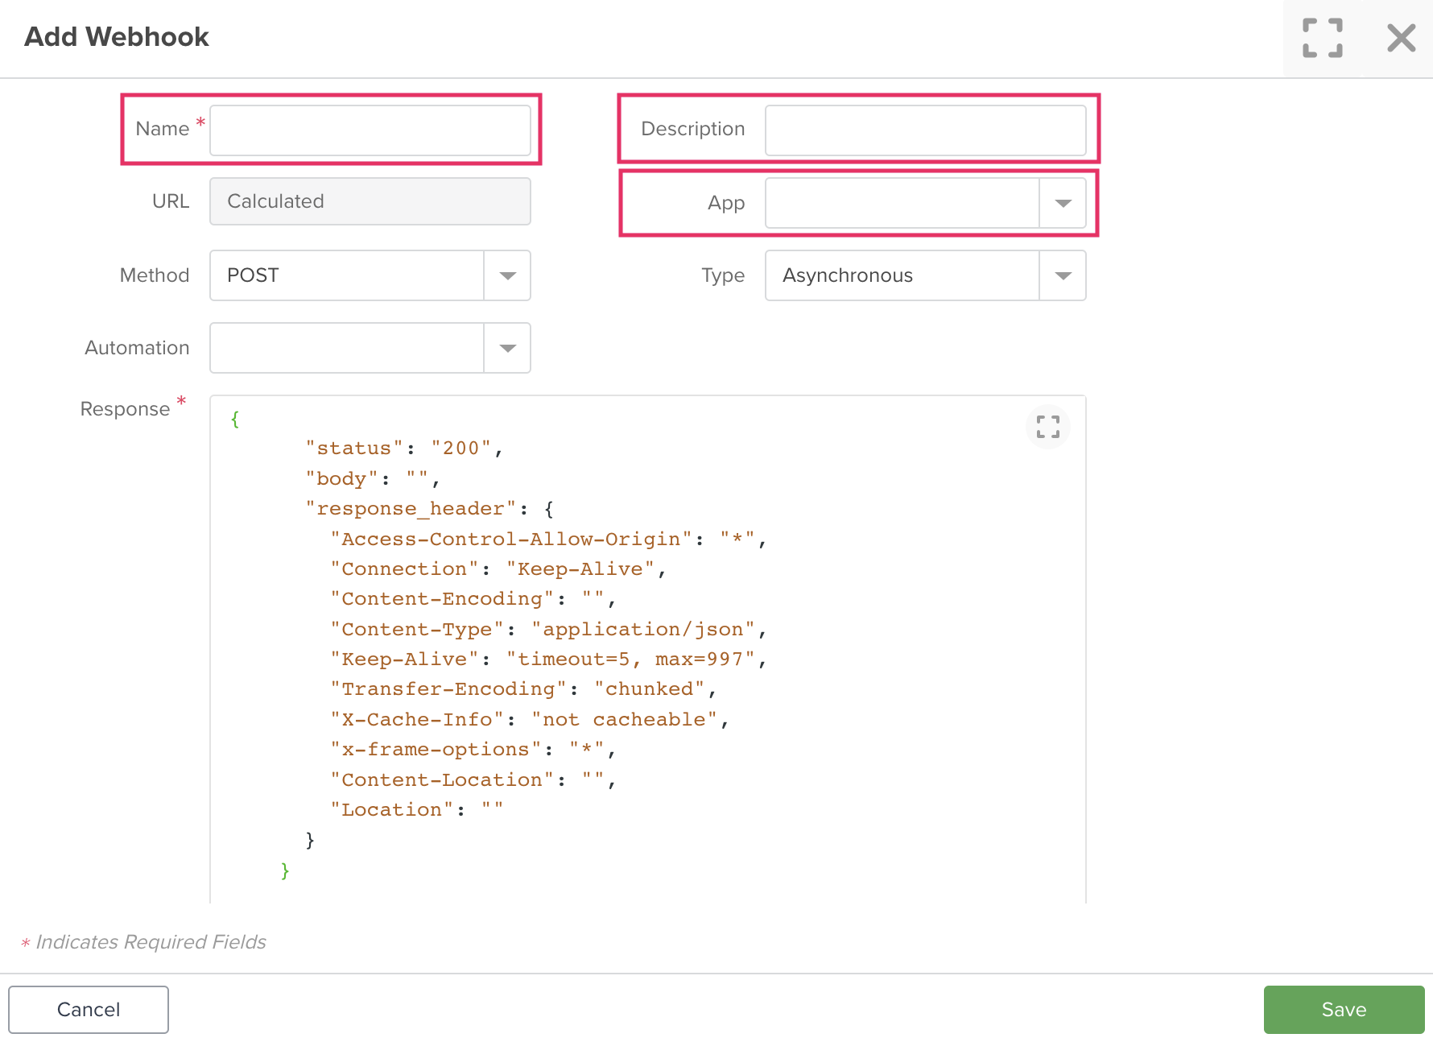Click the "Keep-Alive" timeout line

pos(548,660)
